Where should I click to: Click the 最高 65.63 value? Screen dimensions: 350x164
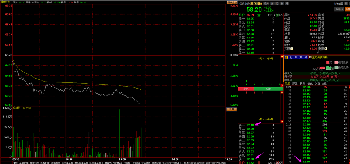point(313,30)
